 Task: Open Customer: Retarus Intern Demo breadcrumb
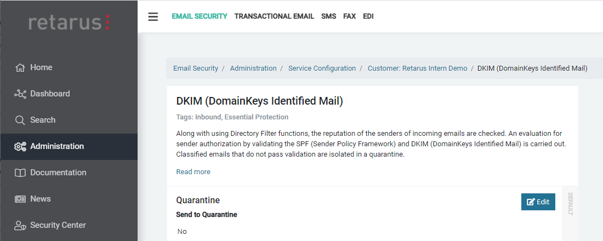tap(417, 68)
